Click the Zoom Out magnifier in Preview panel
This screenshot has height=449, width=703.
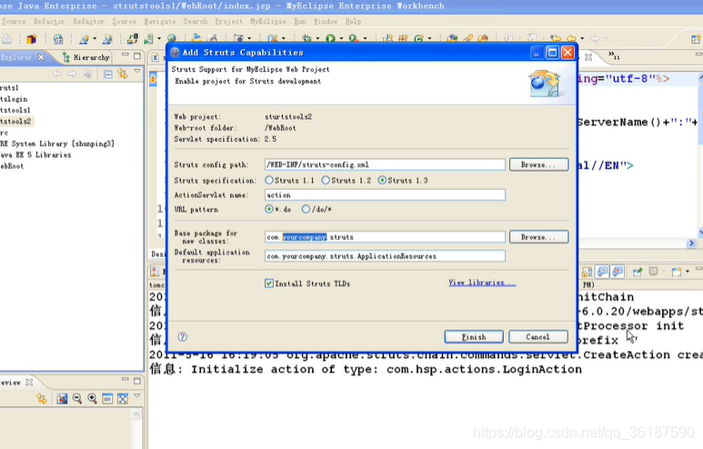coord(77,398)
